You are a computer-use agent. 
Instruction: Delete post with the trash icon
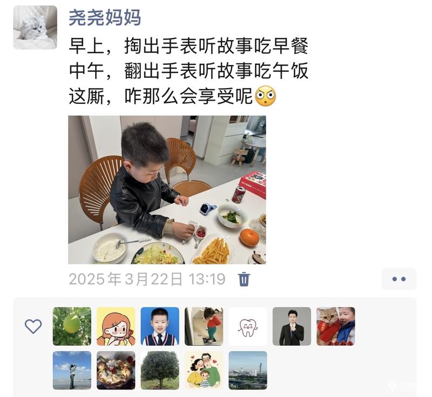click(244, 279)
